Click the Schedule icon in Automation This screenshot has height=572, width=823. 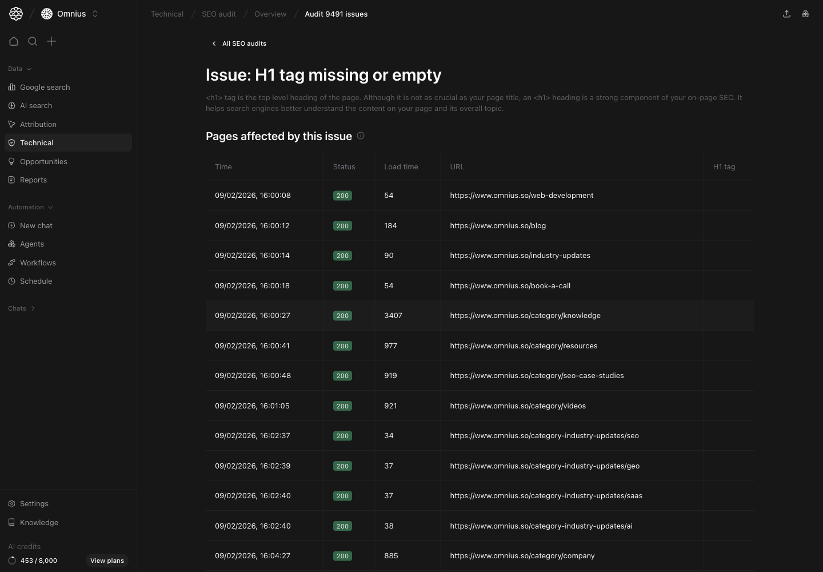coord(11,281)
